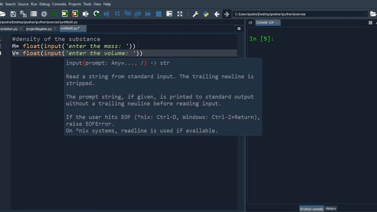Run cell and advance to next
Image resolution: width=377 pixels, height=212 pixels.
(75, 14)
